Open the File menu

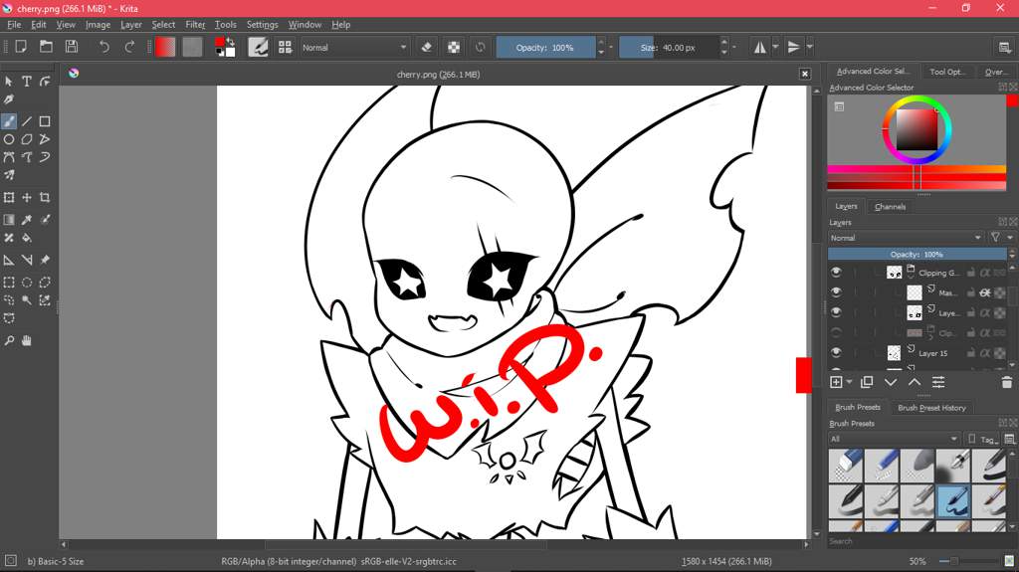click(x=14, y=24)
